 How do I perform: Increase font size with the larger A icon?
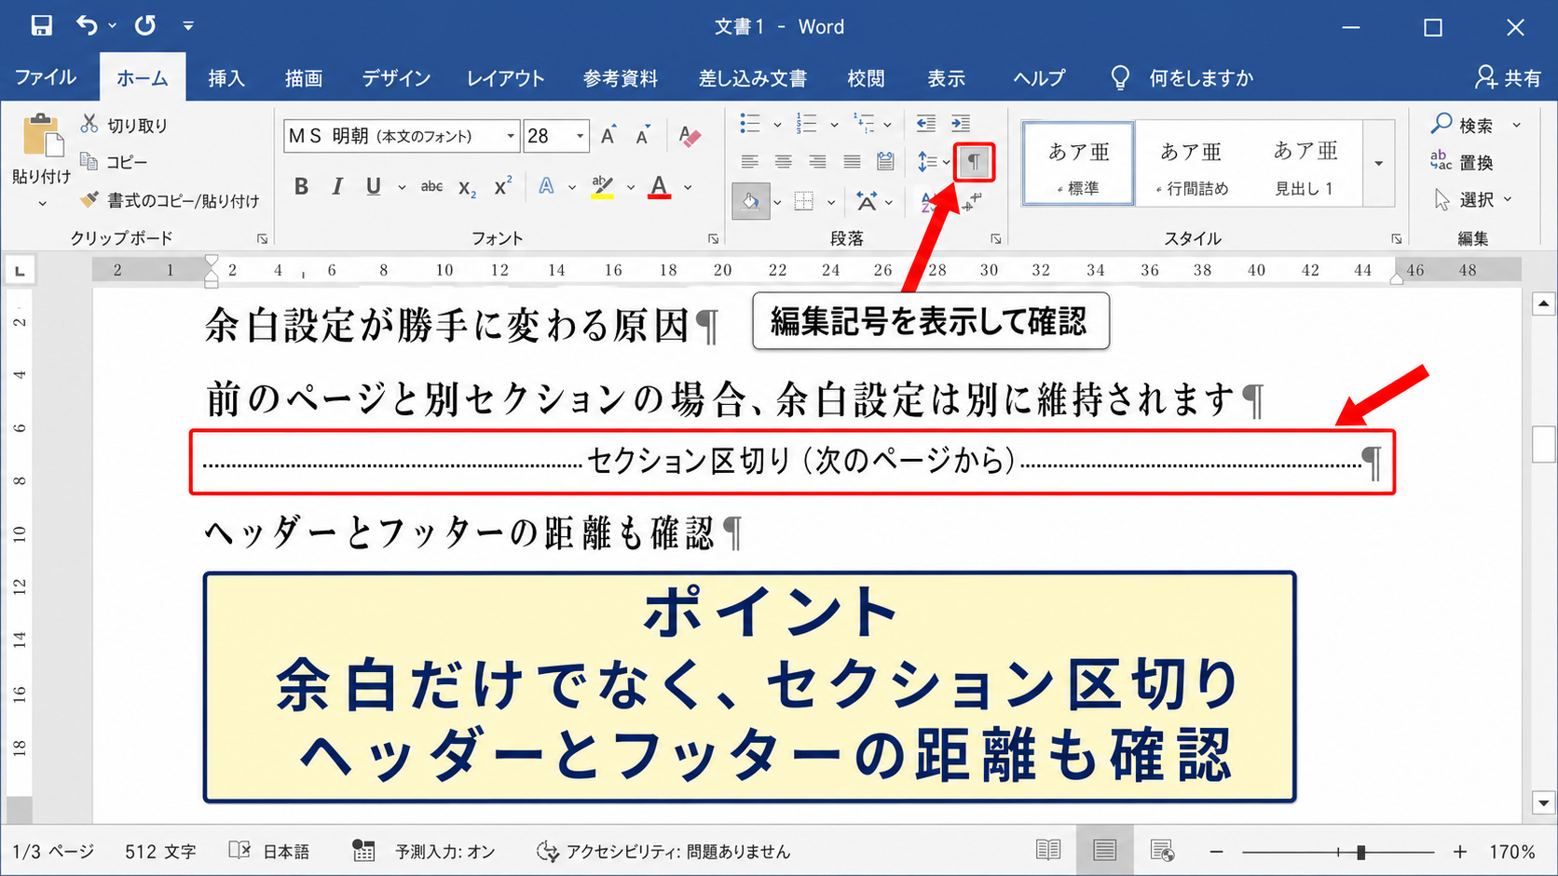(608, 136)
